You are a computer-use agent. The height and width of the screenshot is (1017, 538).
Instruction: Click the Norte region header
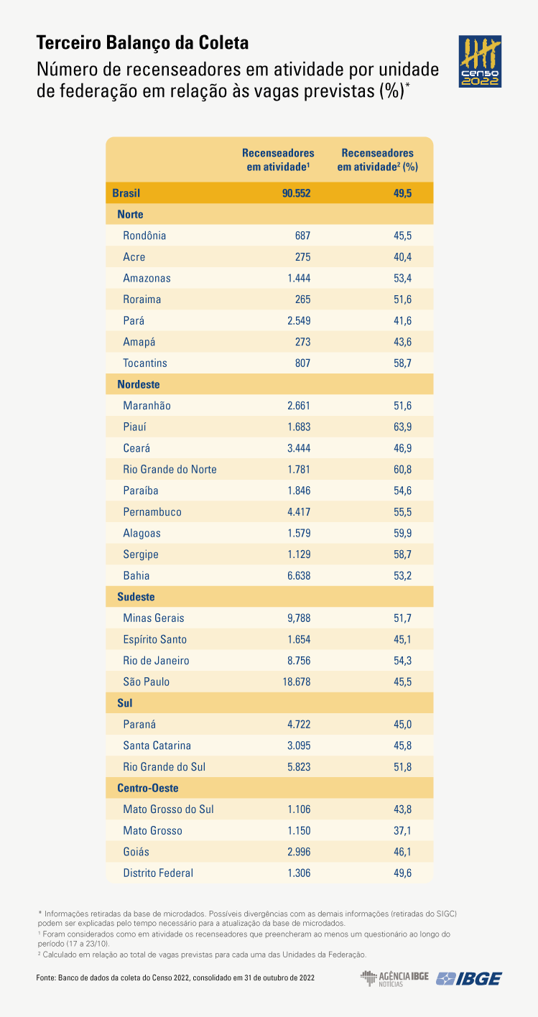pyautogui.click(x=130, y=214)
